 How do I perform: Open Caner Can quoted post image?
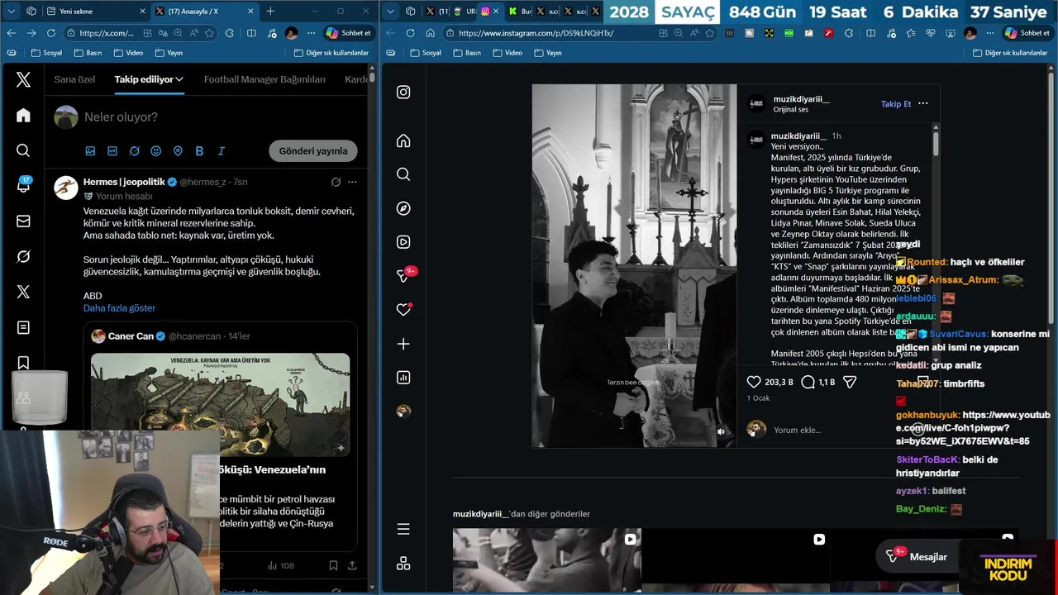coord(220,405)
